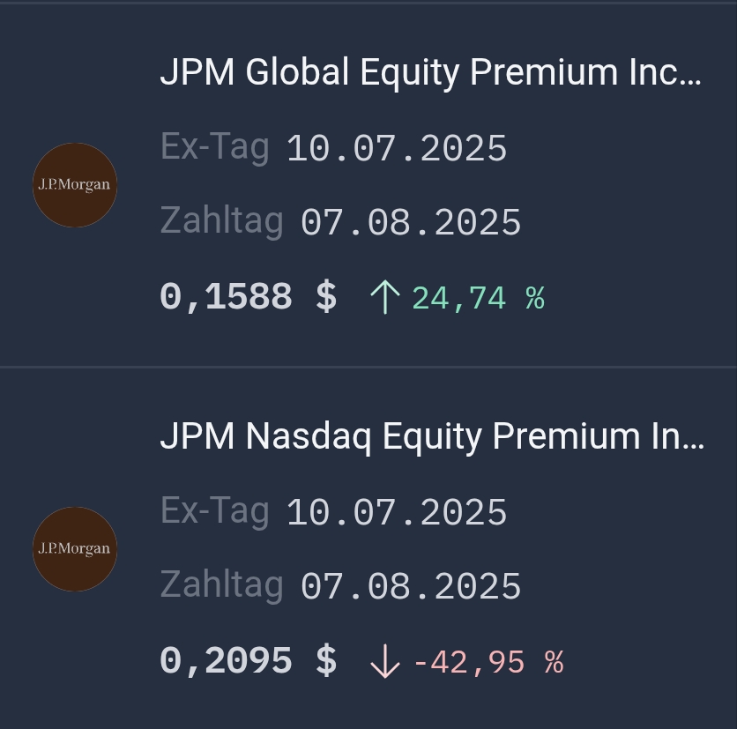Click Zahltag label in Global Equity entry

click(222, 221)
